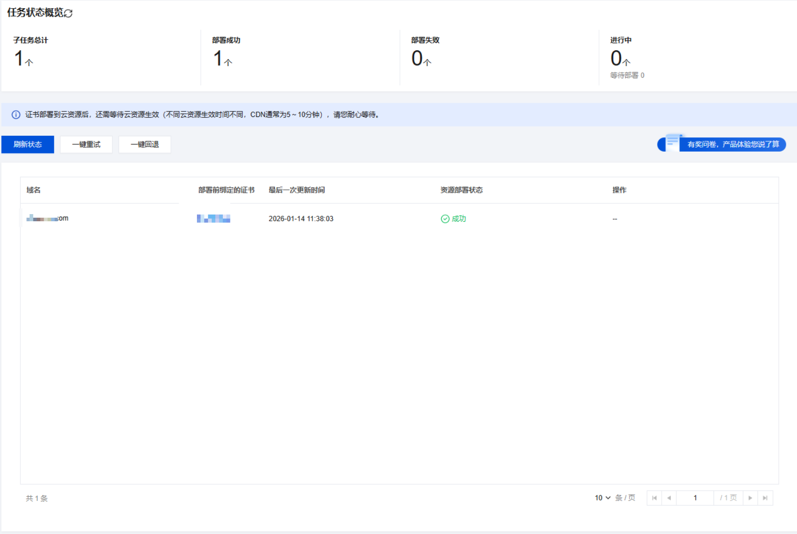The height and width of the screenshot is (534, 797).
Task: Click the survey document icon on banner
Action: click(x=672, y=143)
